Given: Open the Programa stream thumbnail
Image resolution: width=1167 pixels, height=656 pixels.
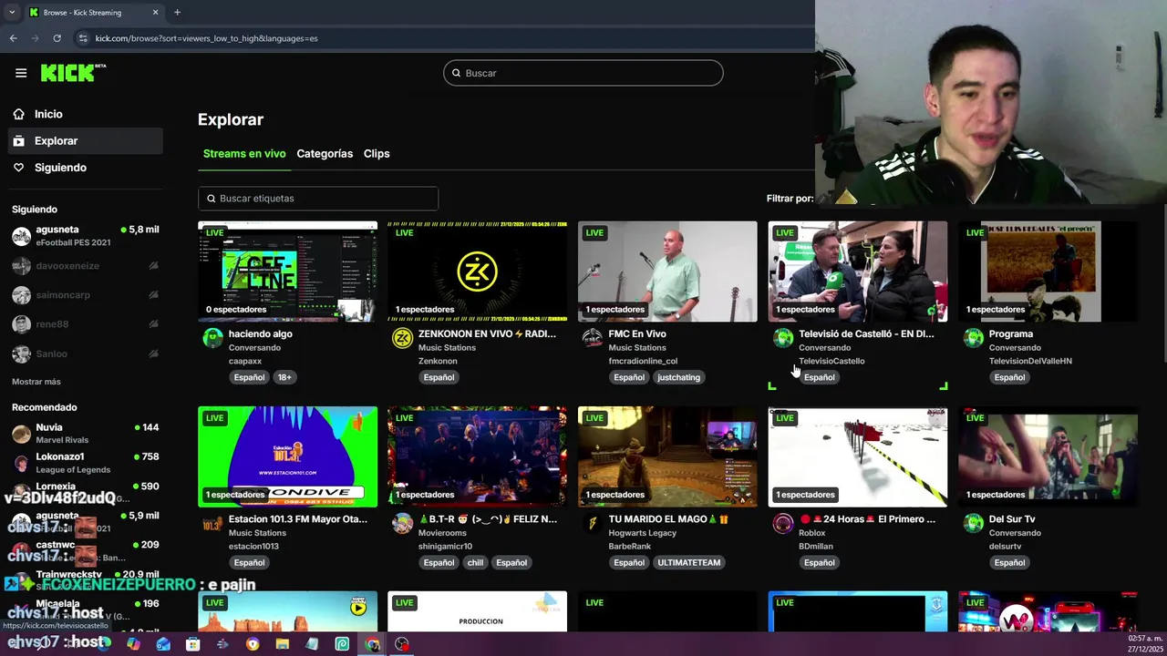Looking at the screenshot, I should [1048, 272].
